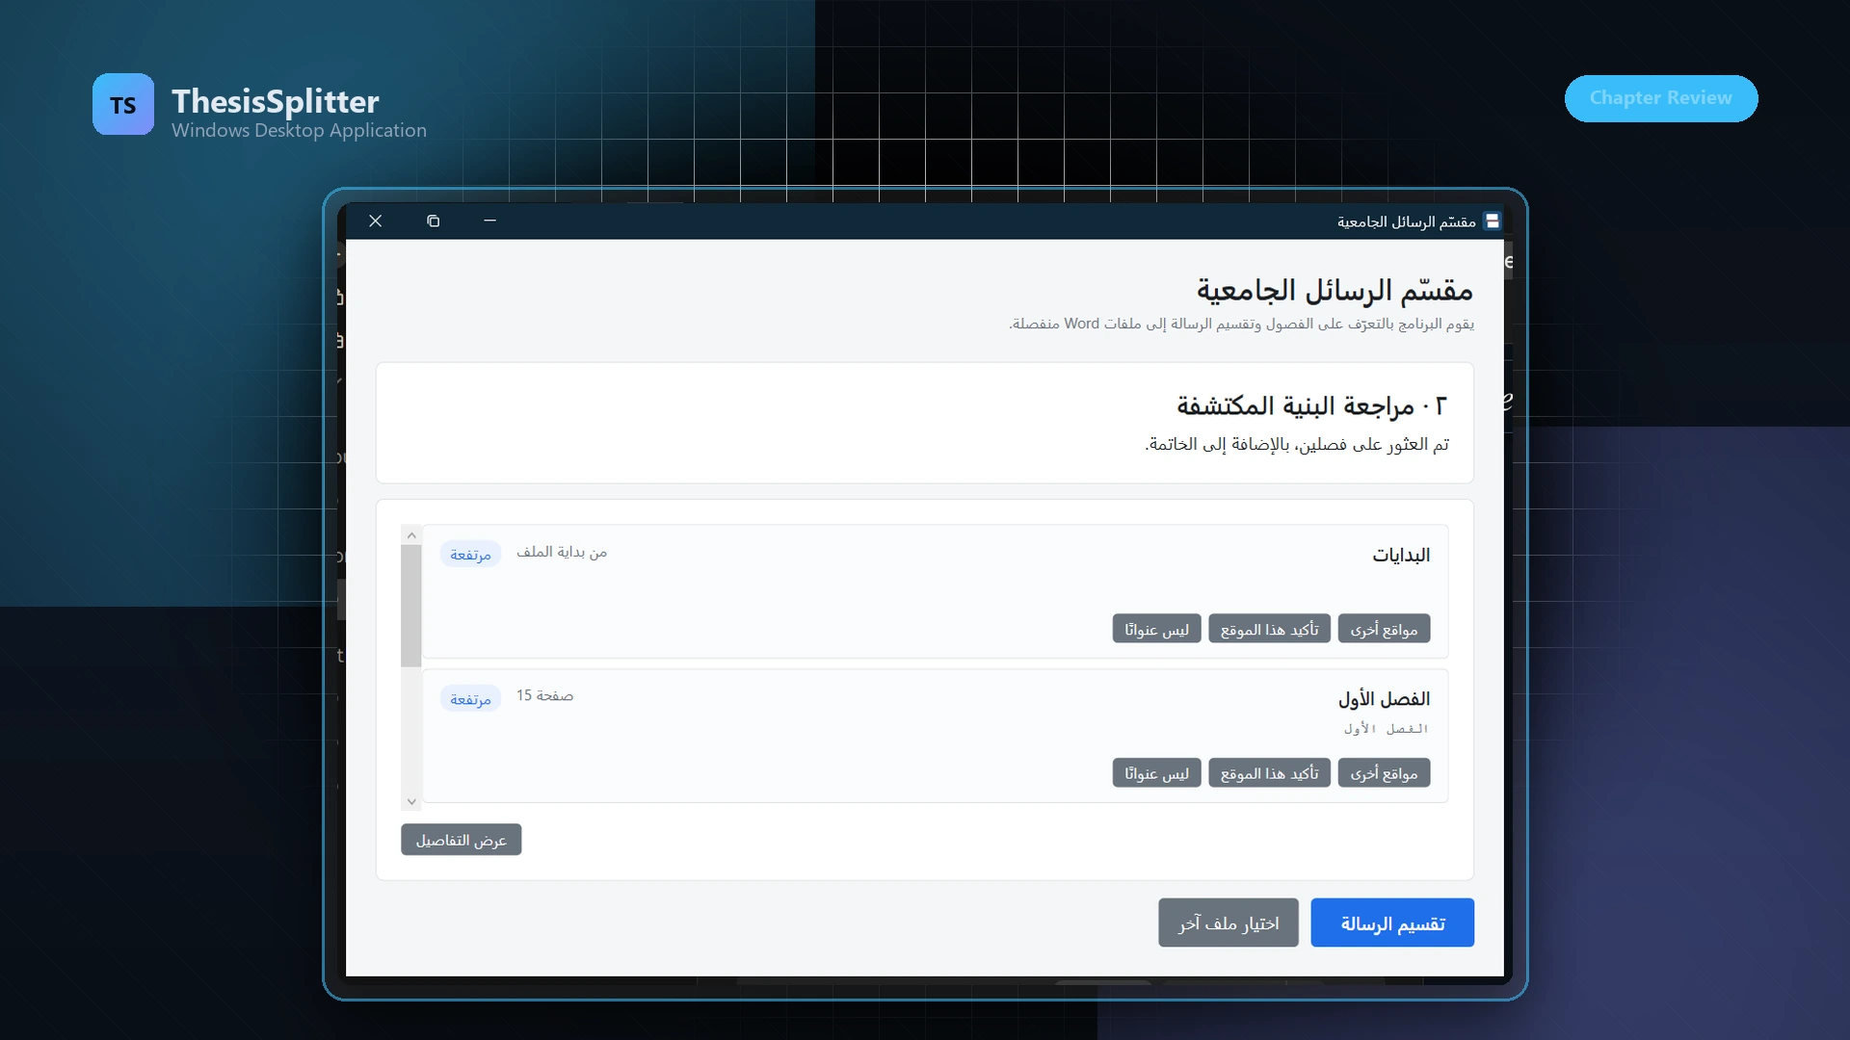Click the Windows Desktop Application subtitle
Viewport: 1850px width, 1040px height.
click(x=299, y=130)
